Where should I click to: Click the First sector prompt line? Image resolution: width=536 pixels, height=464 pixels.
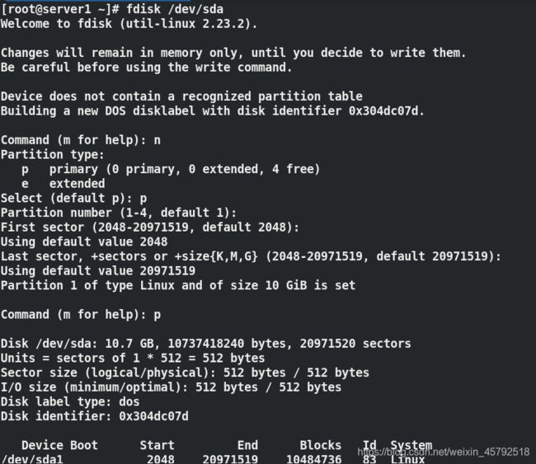coord(150,227)
